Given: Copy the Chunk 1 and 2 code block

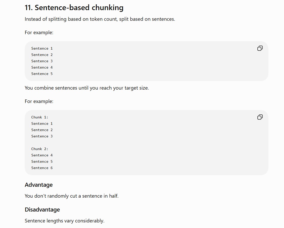Looking at the screenshot, I should click(260, 117).
